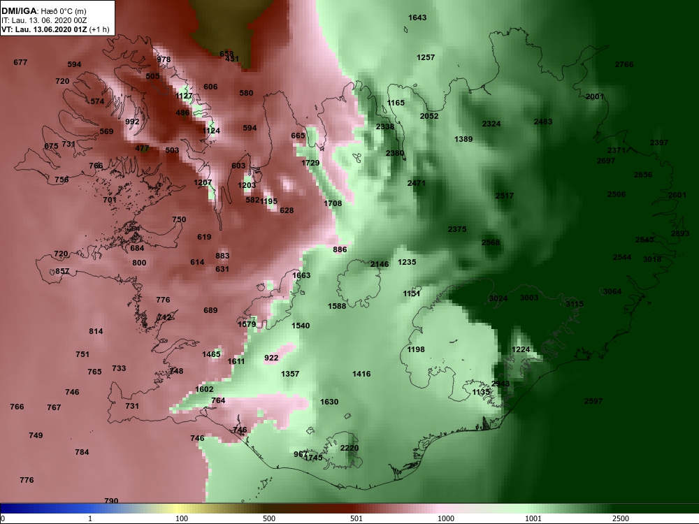
Task: Click the map value '2001'
Action: click(595, 96)
